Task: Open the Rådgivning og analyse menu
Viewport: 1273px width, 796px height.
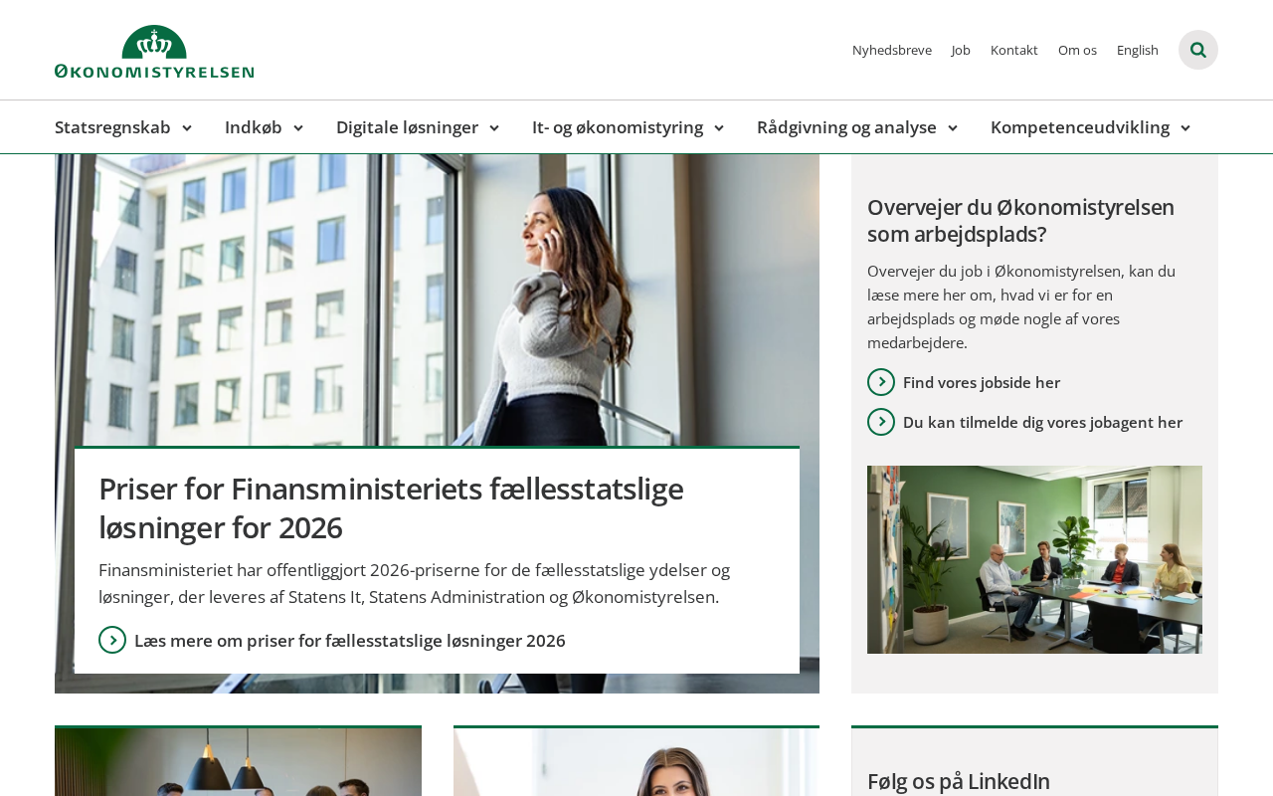Action: click(x=856, y=127)
